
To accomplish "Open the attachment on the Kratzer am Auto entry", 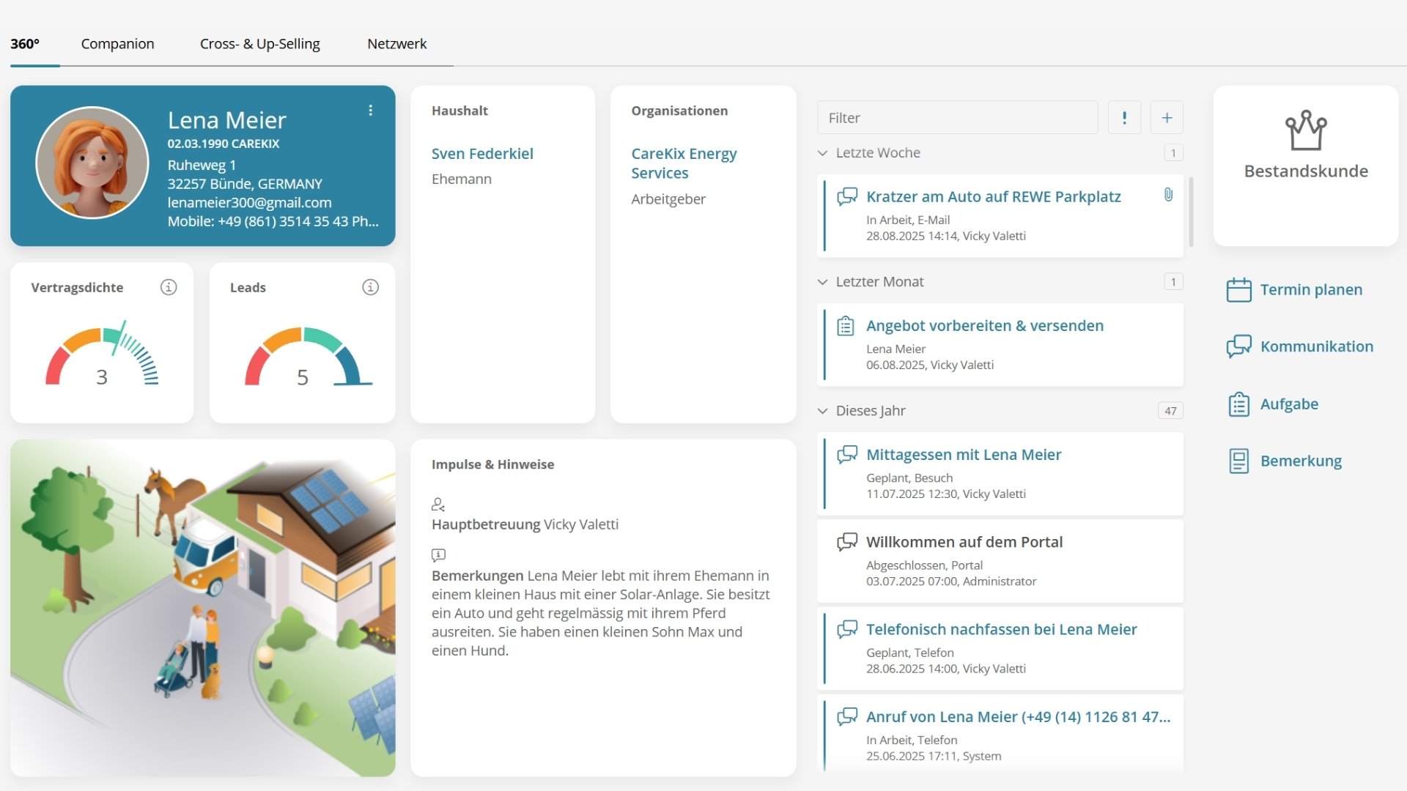I will tap(1167, 195).
